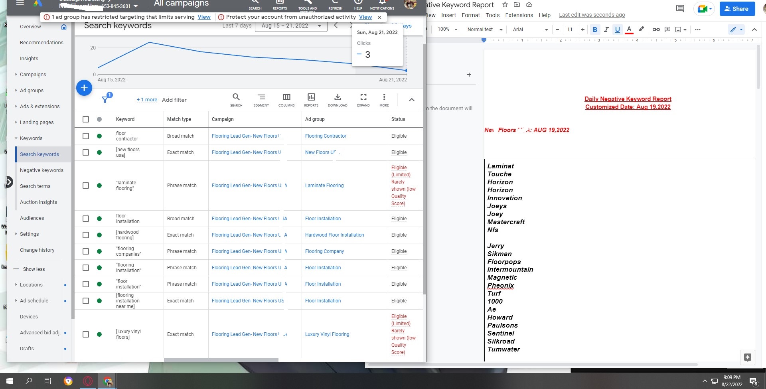Open the Format menu in Google Docs

click(x=471, y=15)
